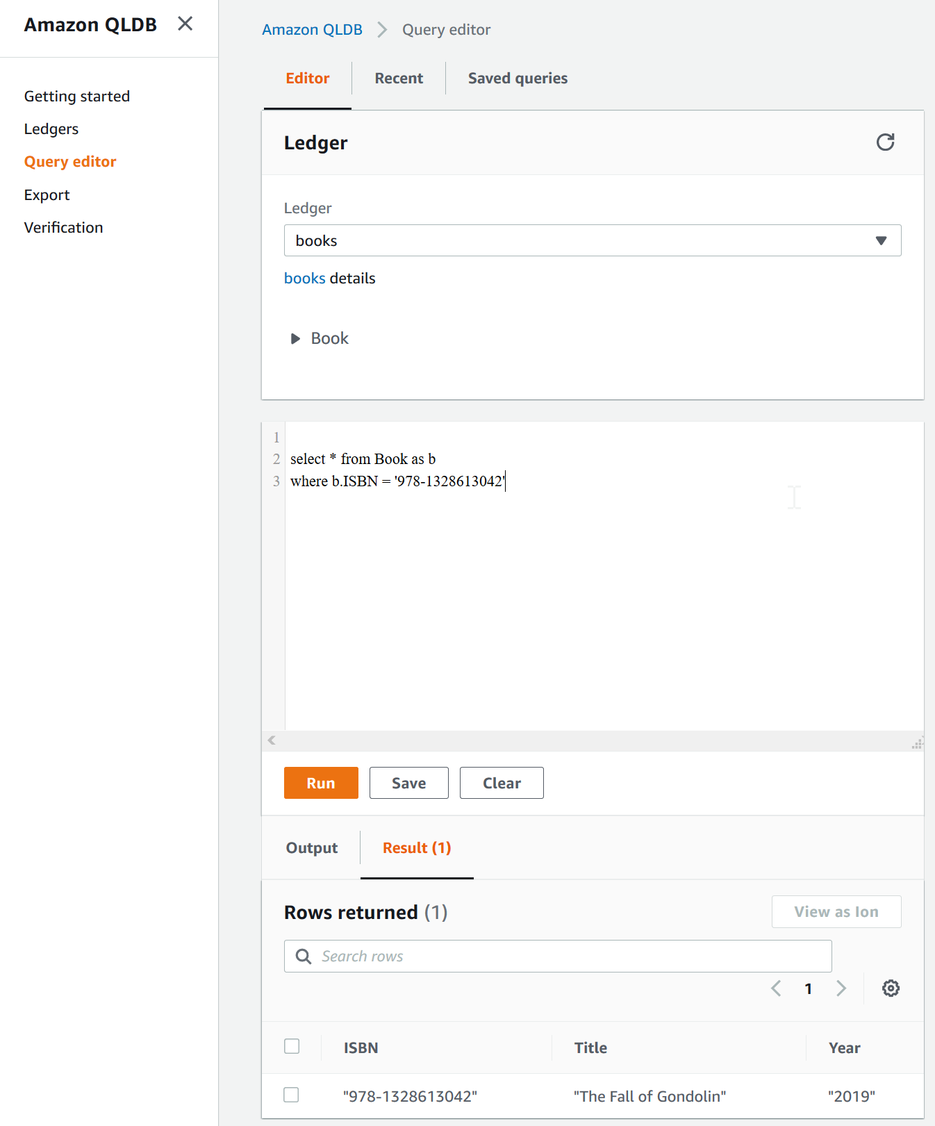Open table preferences with the gear icon

891,988
